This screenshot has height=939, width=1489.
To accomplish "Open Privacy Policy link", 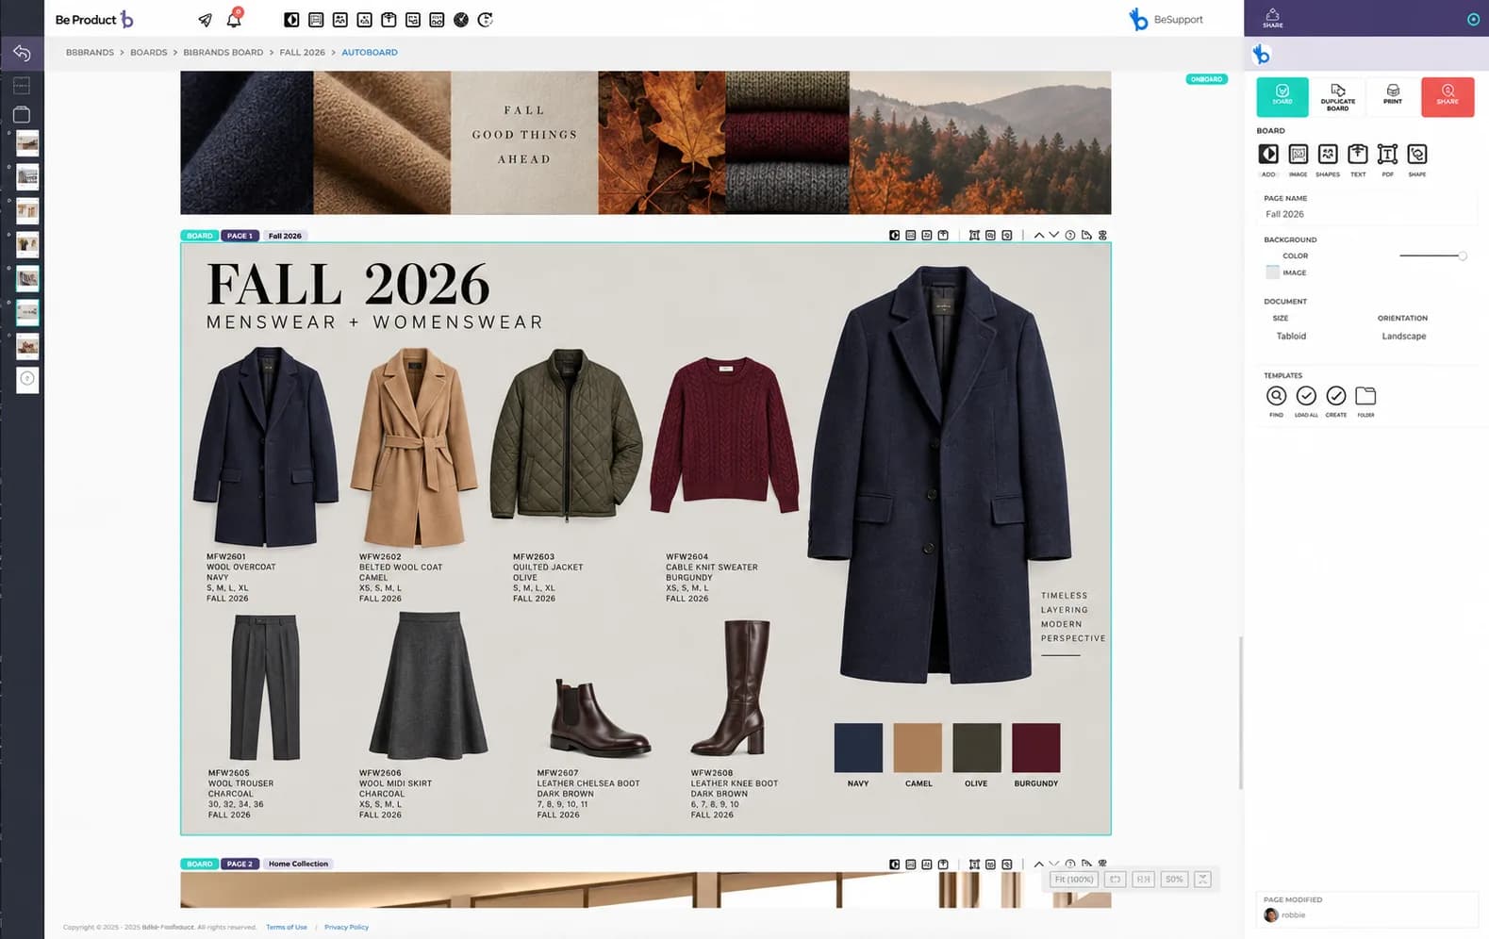I will [346, 928].
